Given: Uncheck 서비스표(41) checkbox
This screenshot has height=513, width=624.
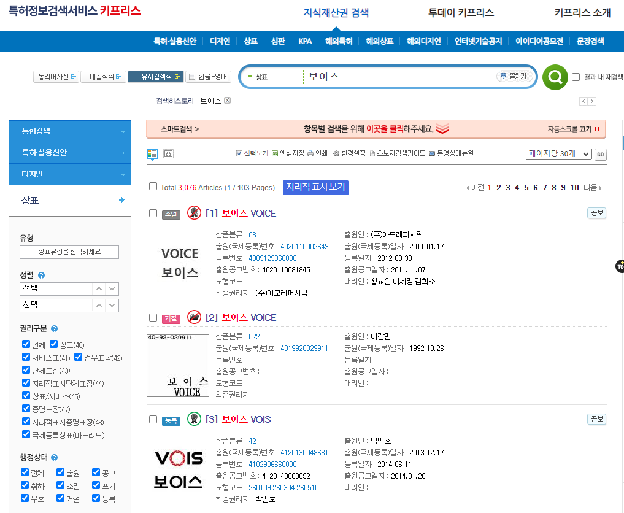Looking at the screenshot, I should pos(26,357).
